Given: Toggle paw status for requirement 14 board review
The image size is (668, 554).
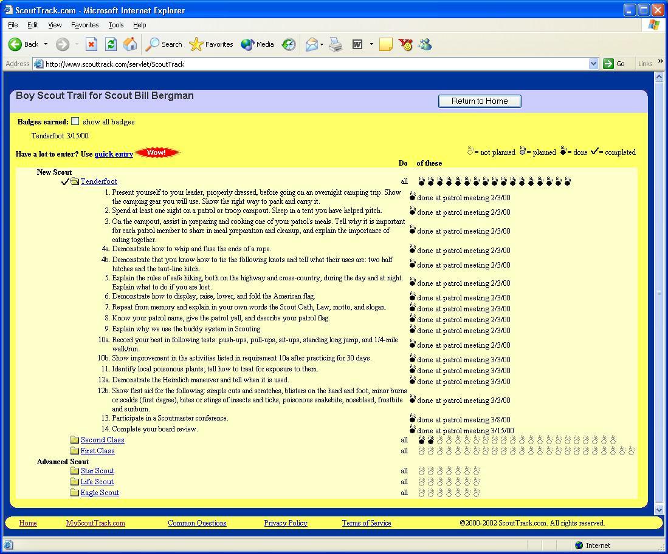Looking at the screenshot, I should point(412,428).
